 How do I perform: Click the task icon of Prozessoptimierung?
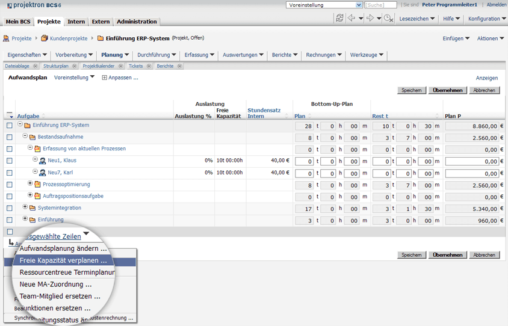point(37,185)
